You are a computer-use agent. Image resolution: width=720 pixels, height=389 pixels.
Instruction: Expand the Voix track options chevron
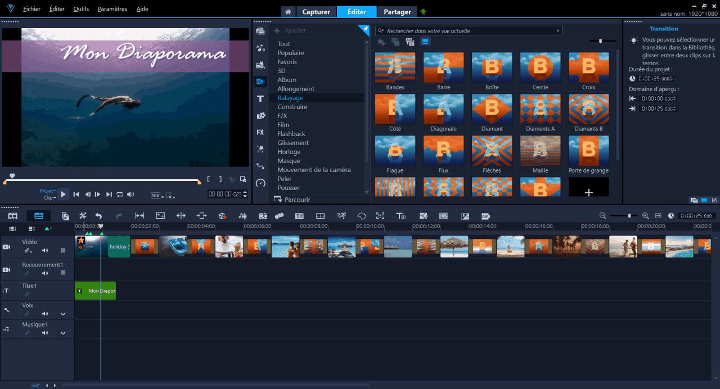click(62, 313)
